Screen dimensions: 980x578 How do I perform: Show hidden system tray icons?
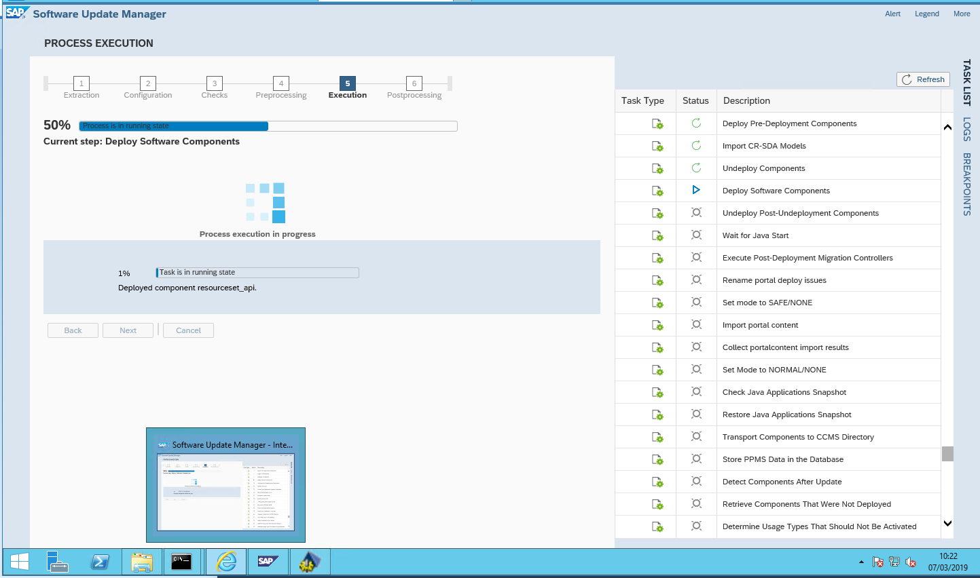(x=861, y=562)
